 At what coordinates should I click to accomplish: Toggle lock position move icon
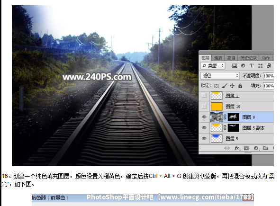click(232, 86)
